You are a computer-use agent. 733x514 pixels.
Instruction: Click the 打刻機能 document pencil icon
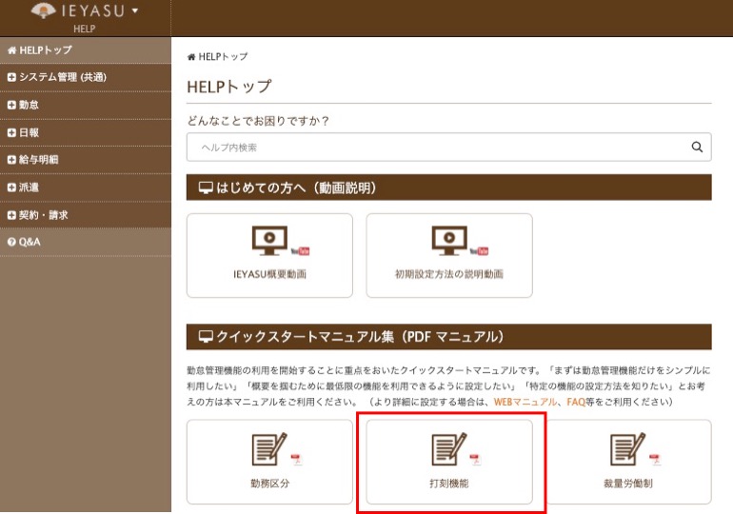(x=448, y=449)
